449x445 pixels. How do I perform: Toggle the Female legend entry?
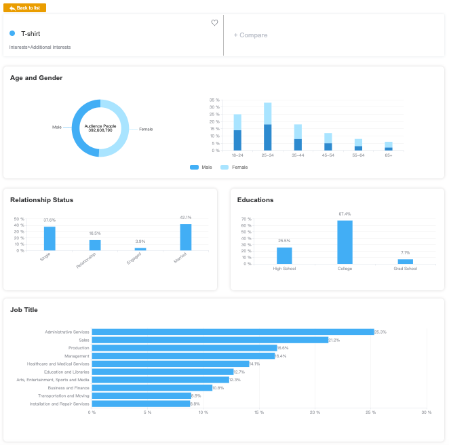[234, 168]
